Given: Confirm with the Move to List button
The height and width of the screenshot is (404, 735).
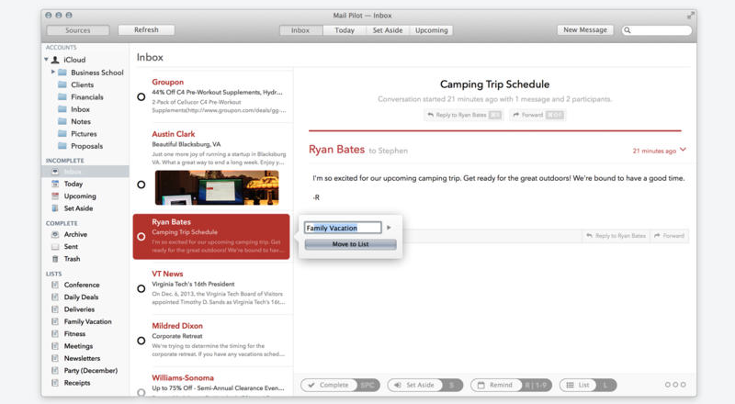Looking at the screenshot, I should [350, 244].
